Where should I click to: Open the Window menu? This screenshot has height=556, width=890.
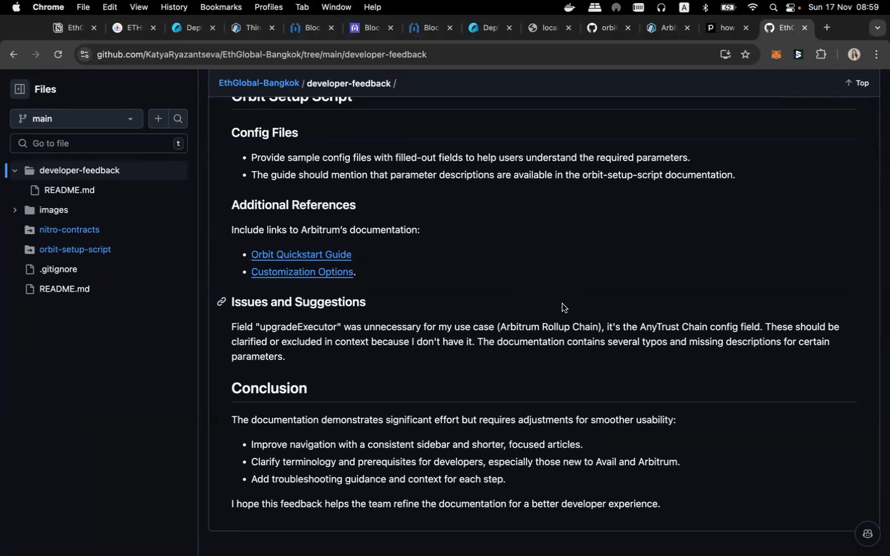pos(336,7)
